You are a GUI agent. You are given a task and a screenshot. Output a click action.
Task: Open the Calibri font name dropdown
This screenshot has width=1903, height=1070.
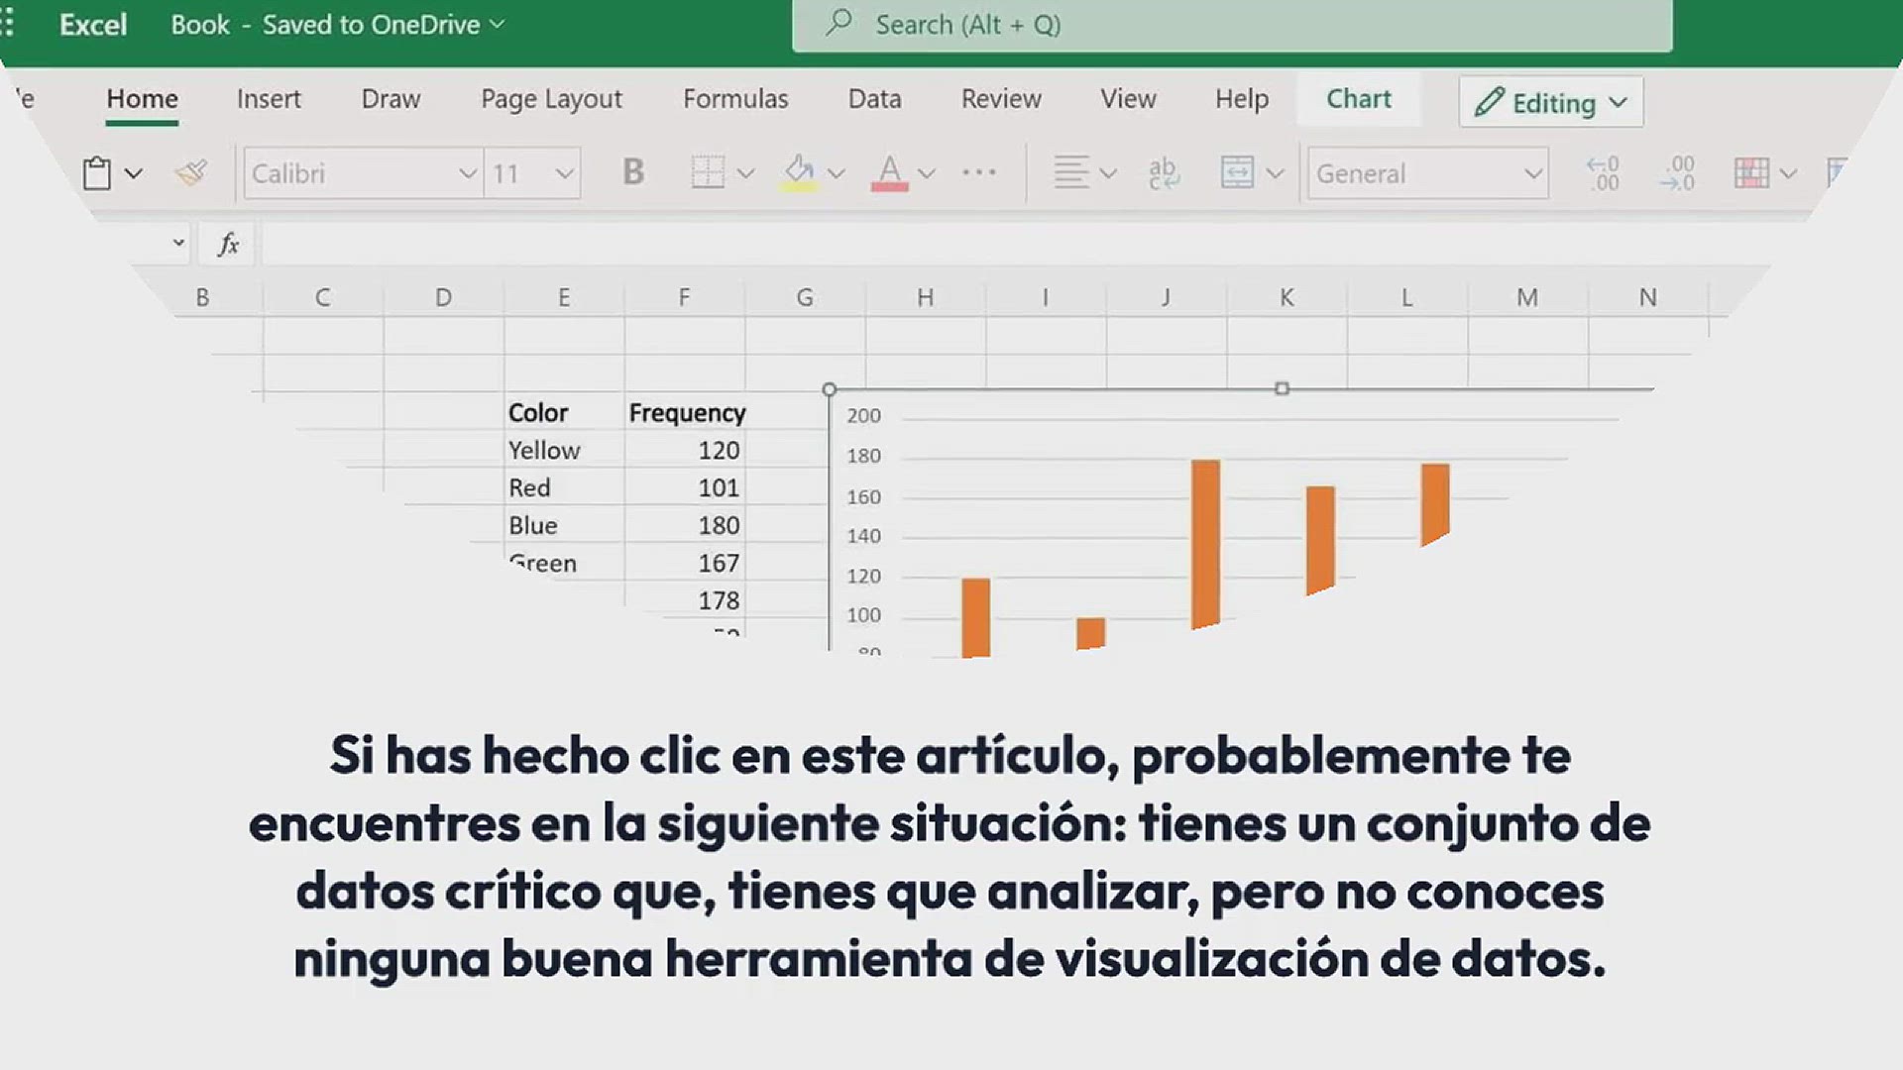[363, 173]
